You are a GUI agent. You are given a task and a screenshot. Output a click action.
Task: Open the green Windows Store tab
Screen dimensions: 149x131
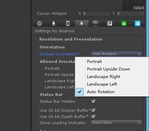[124, 23]
